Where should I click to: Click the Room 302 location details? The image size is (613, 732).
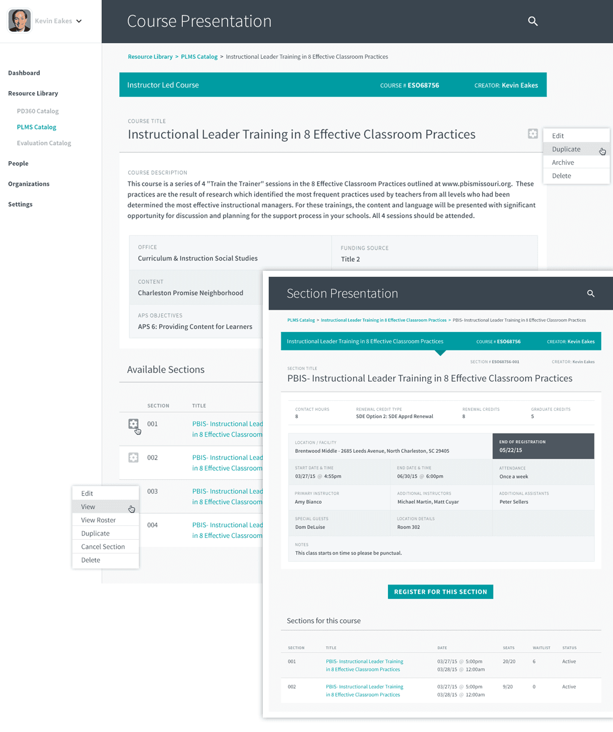pyautogui.click(x=408, y=527)
